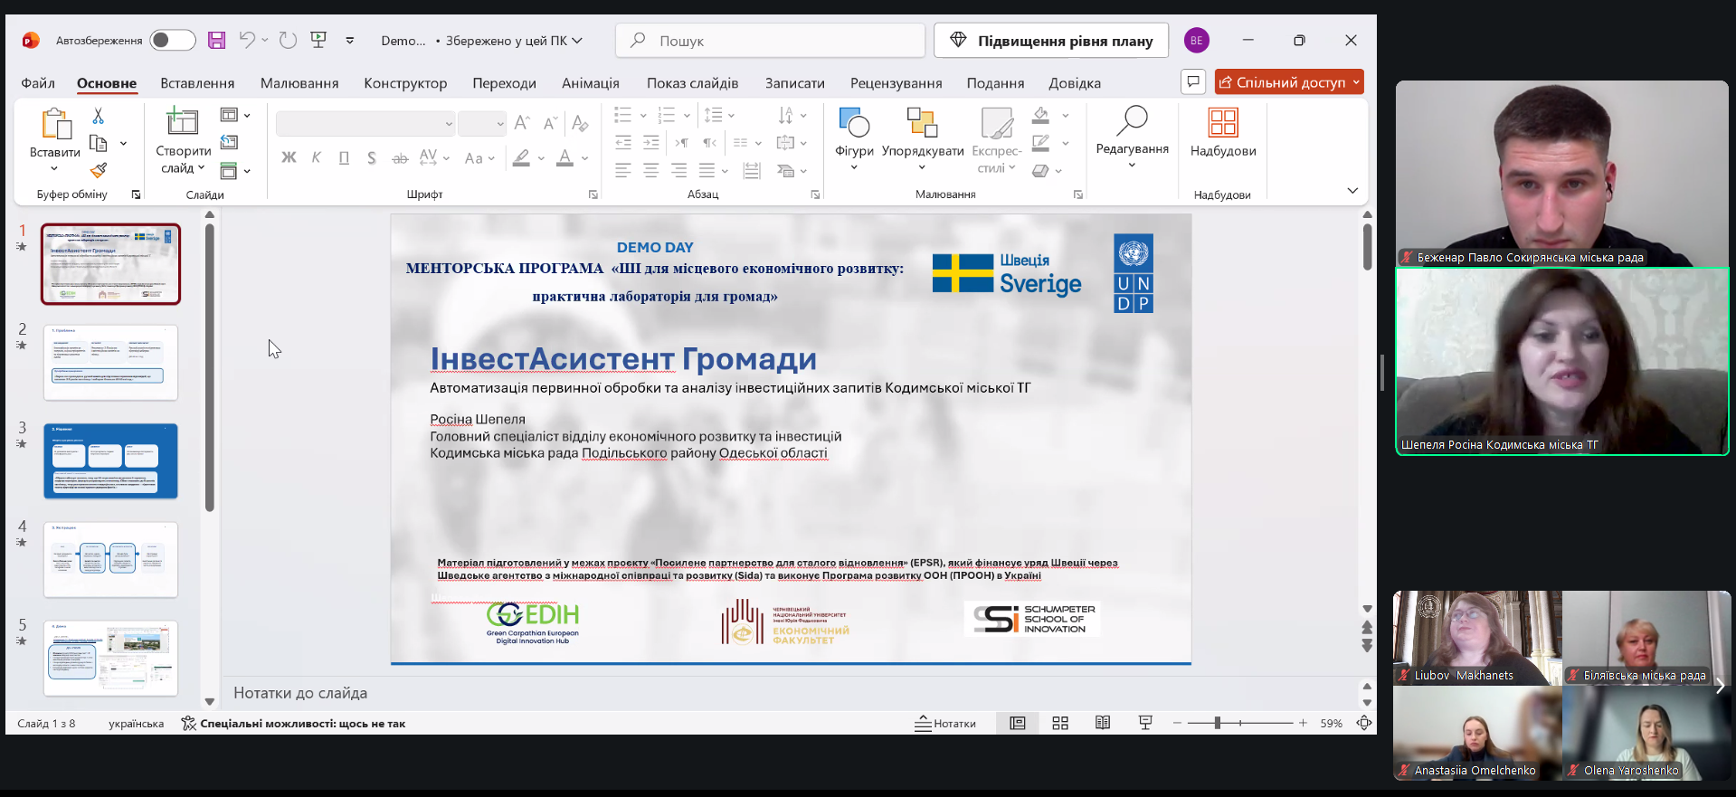Select the Format Painter brush
The image size is (1736, 797).
(99, 170)
